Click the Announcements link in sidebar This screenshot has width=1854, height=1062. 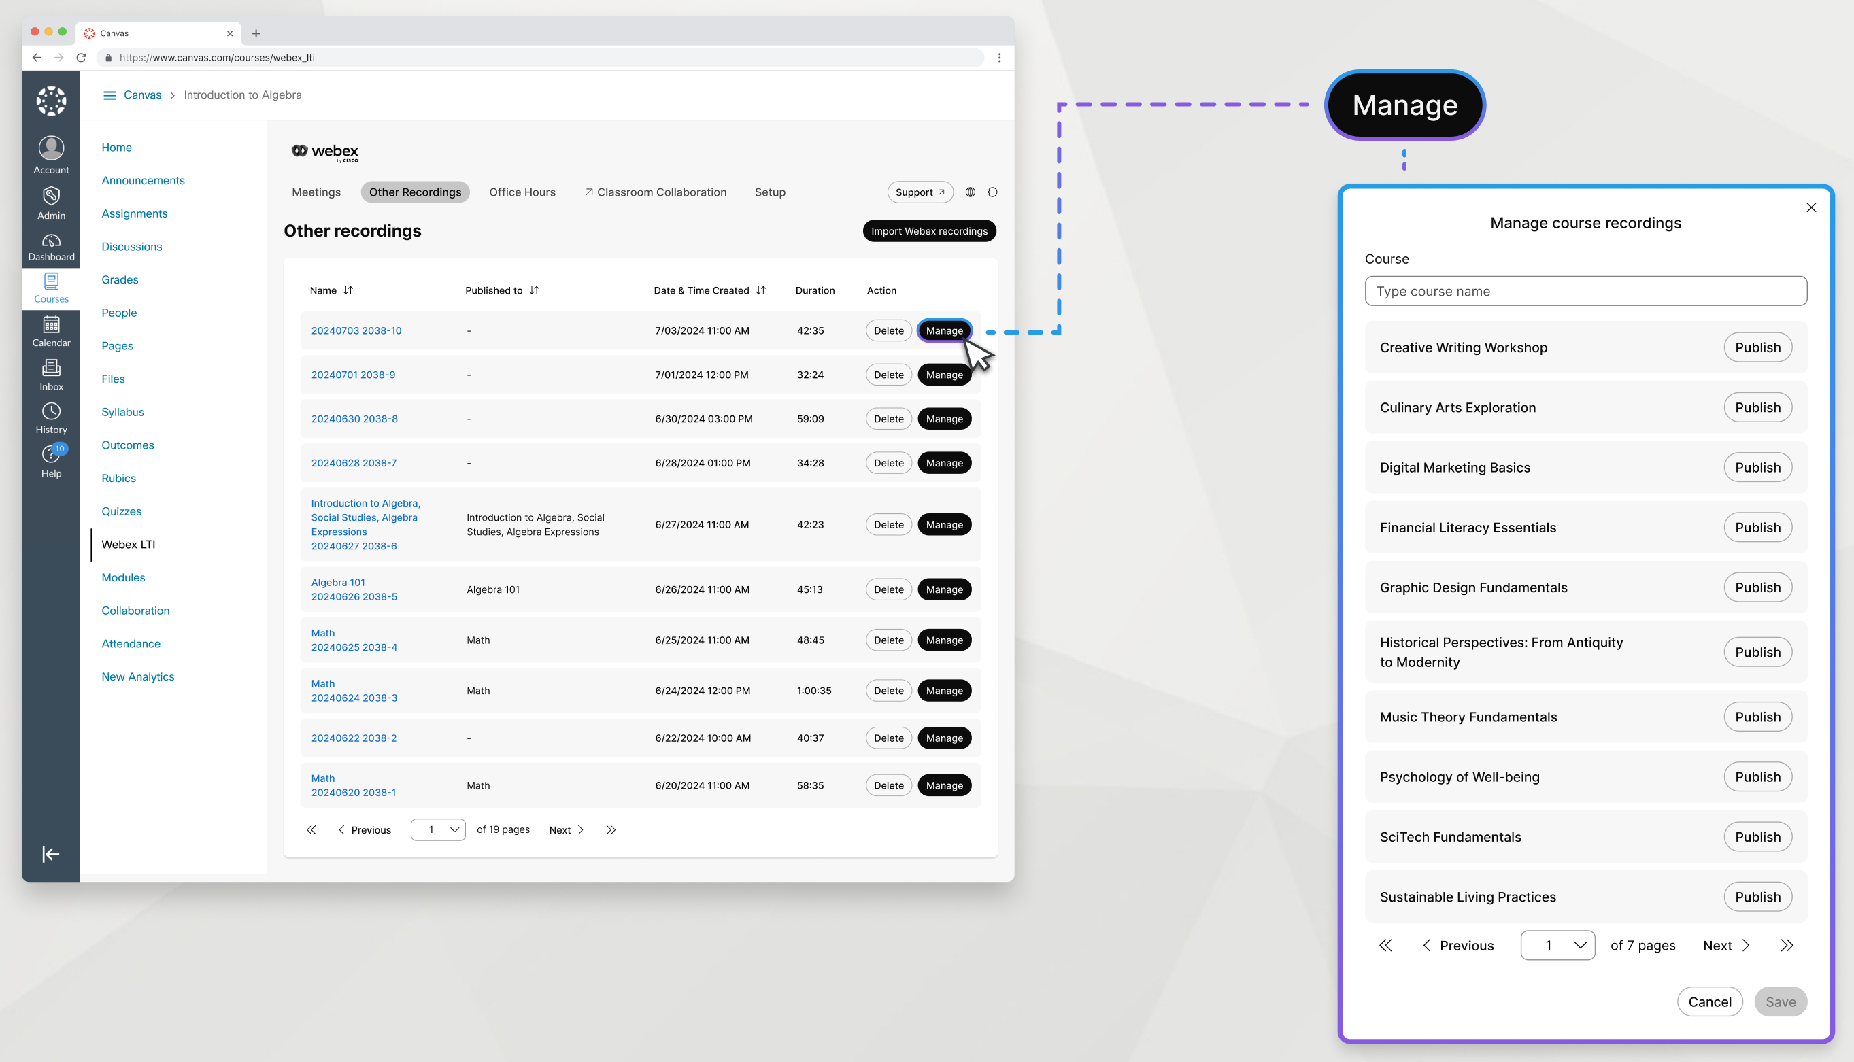coord(143,179)
